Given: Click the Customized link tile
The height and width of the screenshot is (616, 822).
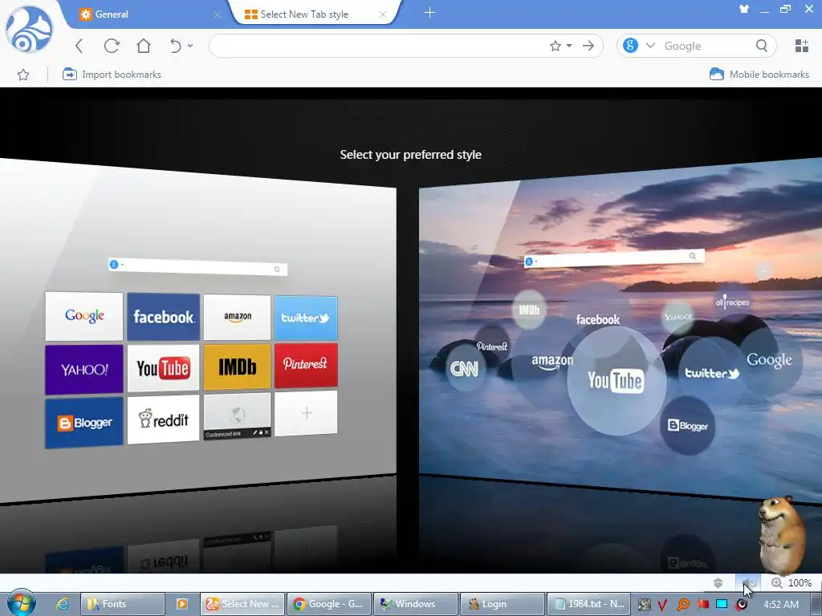Looking at the screenshot, I should pyautogui.click(x=237, y=416).
